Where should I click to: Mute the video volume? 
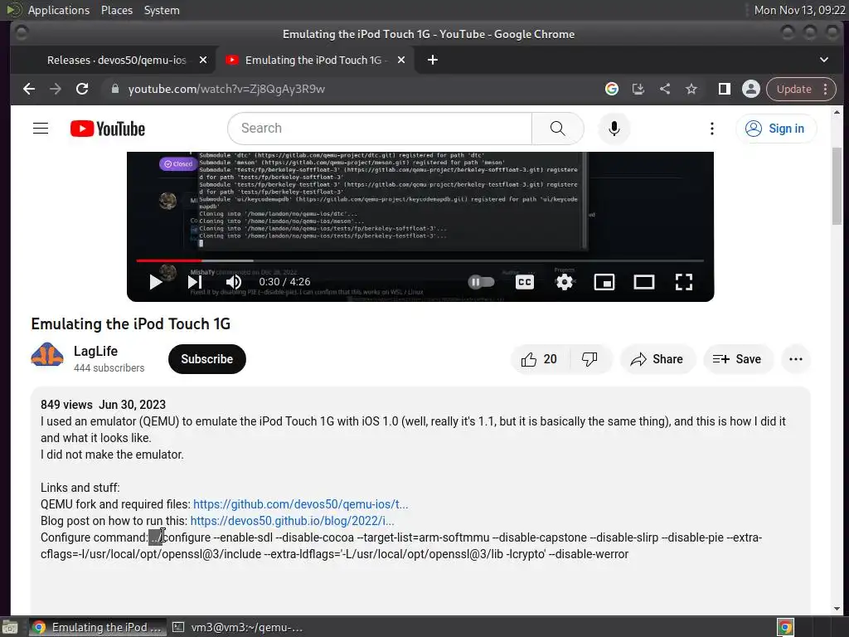234,282
